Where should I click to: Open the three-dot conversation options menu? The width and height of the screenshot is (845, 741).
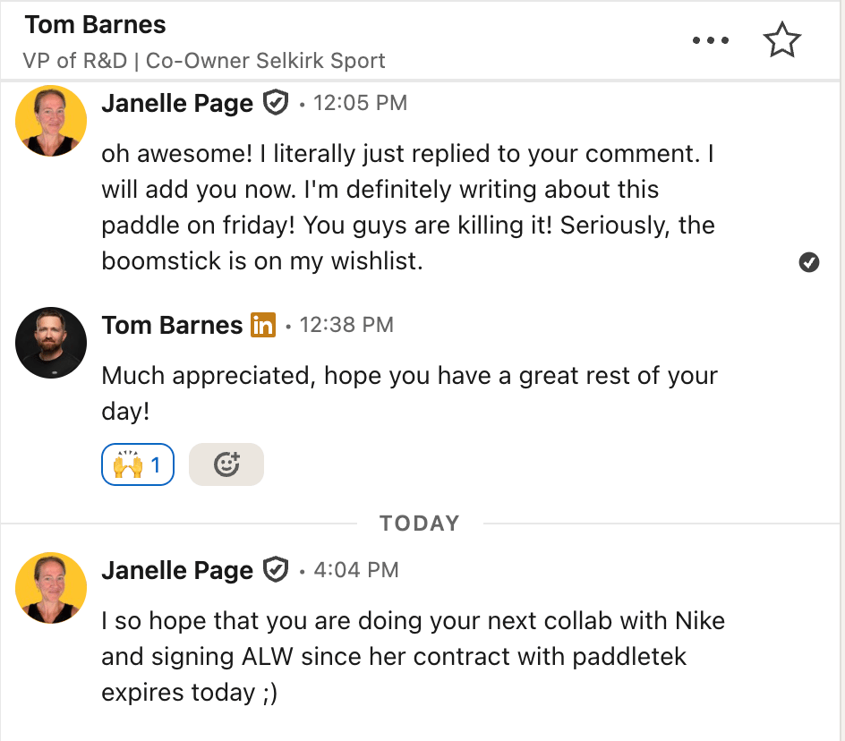point(711,41)
